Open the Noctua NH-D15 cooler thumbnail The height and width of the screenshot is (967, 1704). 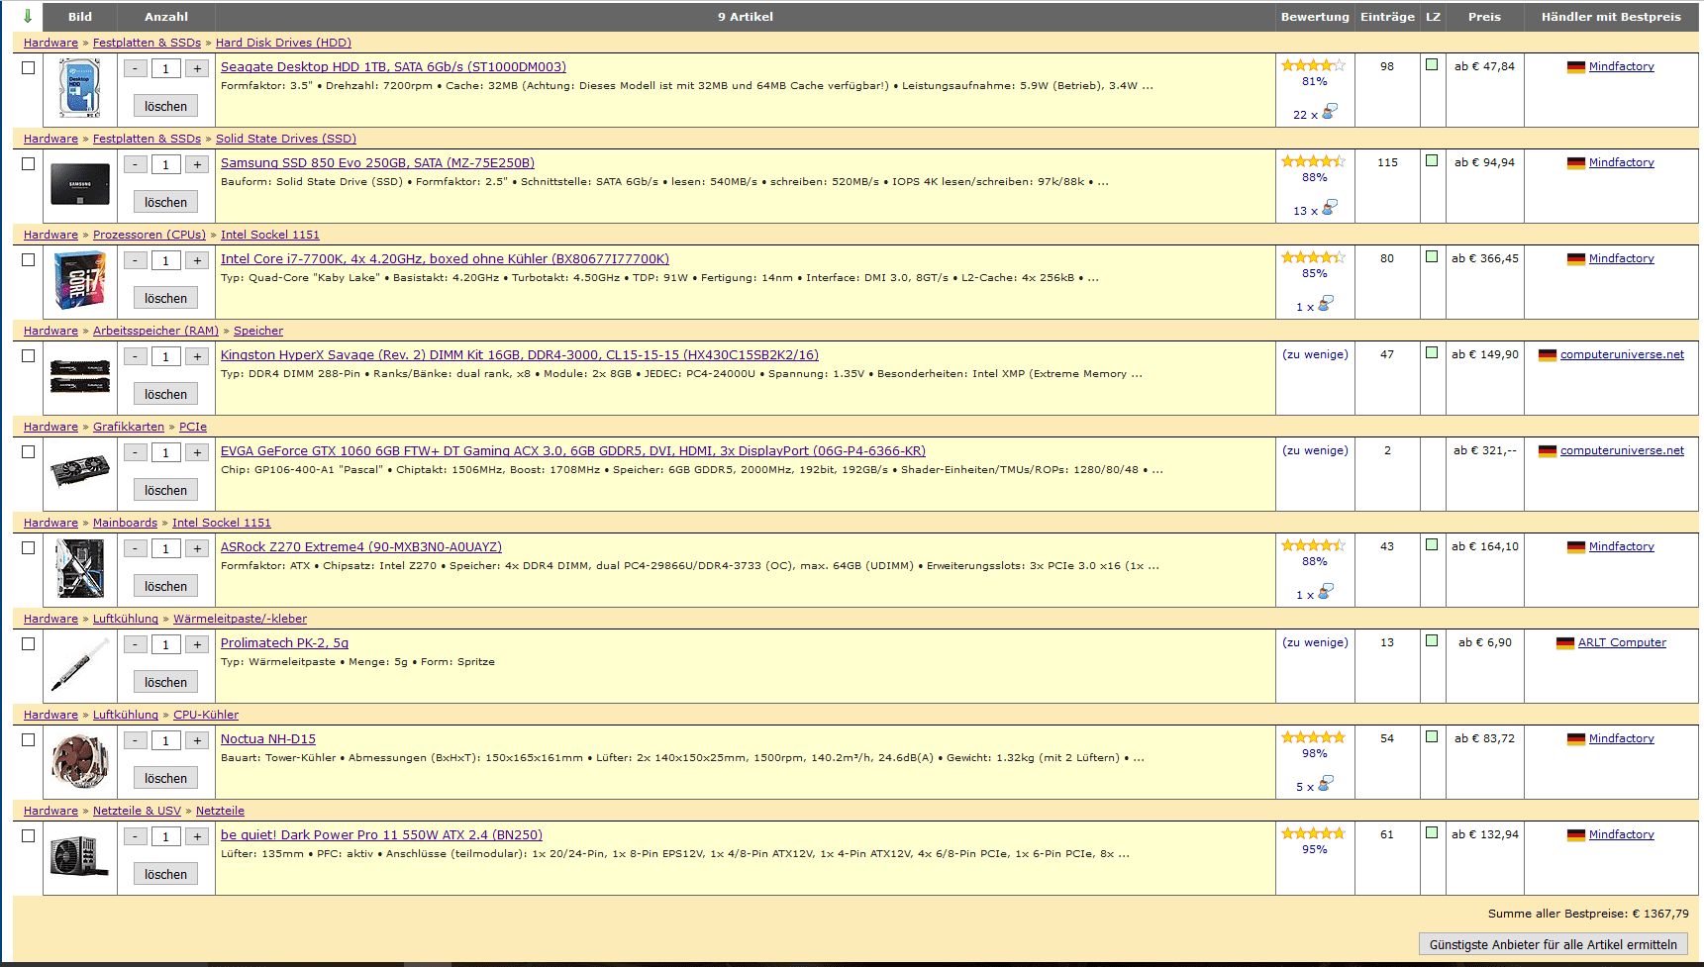pos(80,761)
